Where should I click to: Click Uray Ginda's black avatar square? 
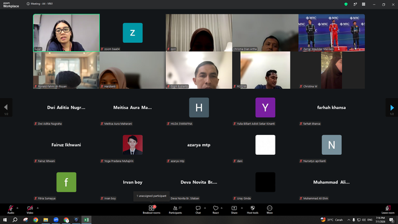coord(266,182)
